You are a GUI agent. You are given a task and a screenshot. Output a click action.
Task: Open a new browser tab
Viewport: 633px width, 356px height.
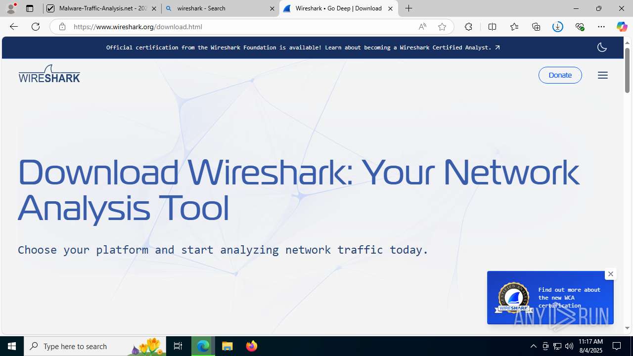[409, 8]
